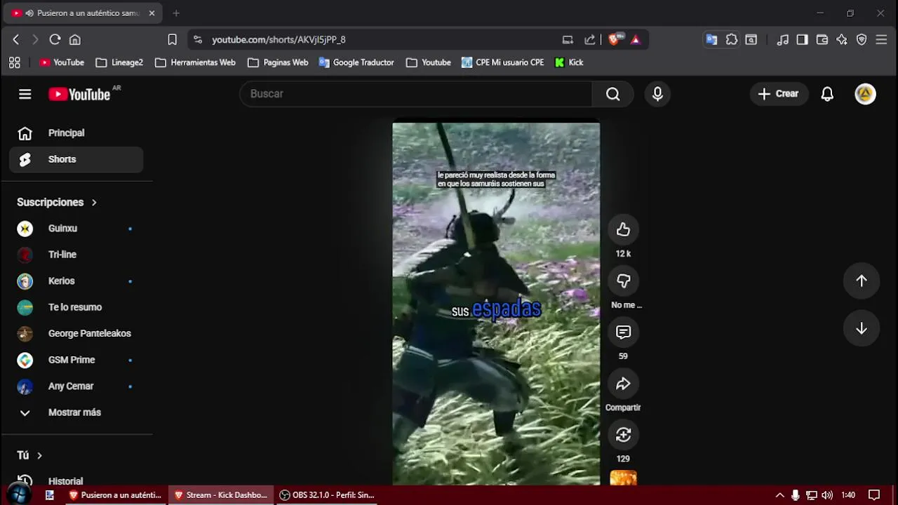This screenshot has height=505, width=898.
Task: Switch to the Pusieron a un auténtico tab
Action: click(84, 13)
